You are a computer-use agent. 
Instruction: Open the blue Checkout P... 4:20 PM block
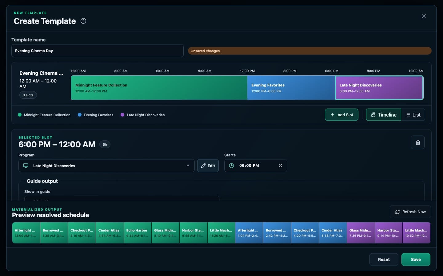click(x=305, y=233)
